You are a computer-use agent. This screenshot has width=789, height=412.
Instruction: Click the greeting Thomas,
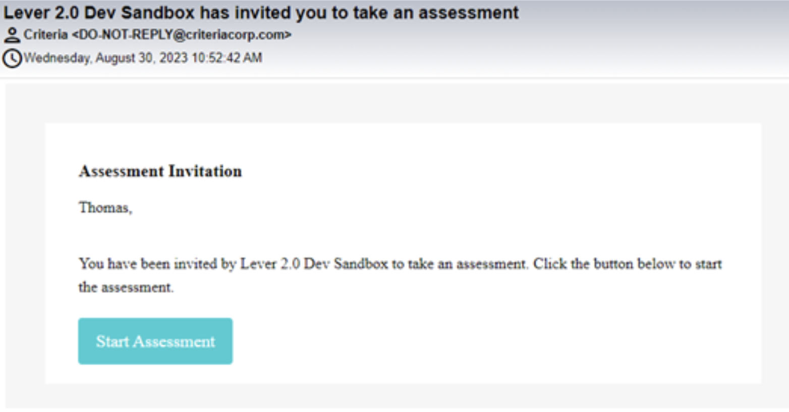click(105, 208)
